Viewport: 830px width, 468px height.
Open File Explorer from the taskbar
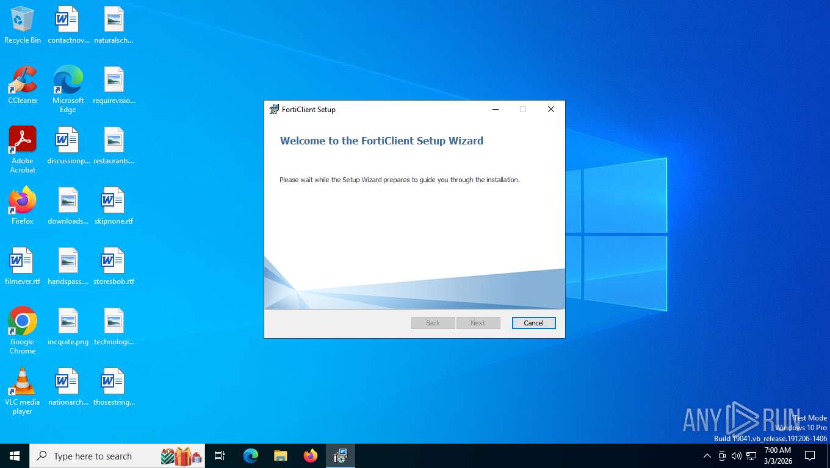(x=280, y=456)
